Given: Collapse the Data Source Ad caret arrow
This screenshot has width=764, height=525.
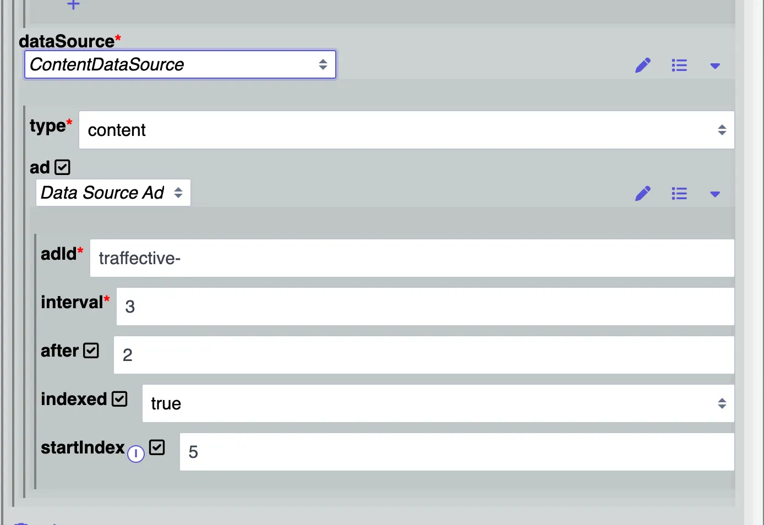Looking at the screenshot, I should [x=715, y=194].
